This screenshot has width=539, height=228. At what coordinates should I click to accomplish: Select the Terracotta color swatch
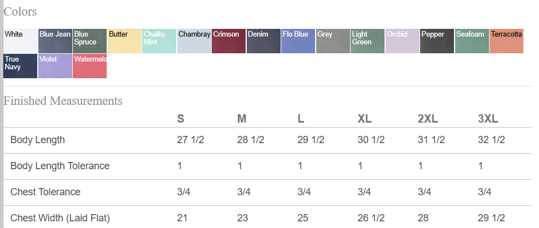tap(506, 41)
